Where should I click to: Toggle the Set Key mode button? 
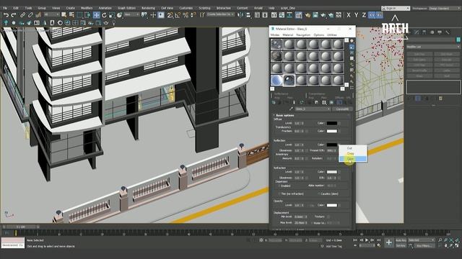[x=401, y=245]
